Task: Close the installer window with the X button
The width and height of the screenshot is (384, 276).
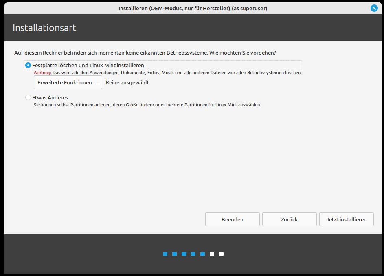Action: 374,8
